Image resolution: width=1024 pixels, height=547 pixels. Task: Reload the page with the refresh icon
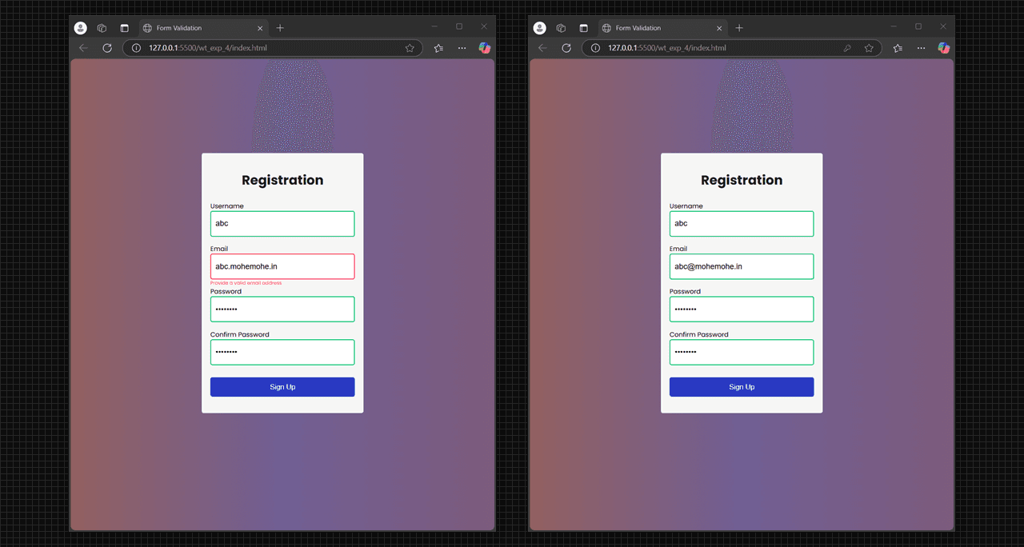pos(107,48)
